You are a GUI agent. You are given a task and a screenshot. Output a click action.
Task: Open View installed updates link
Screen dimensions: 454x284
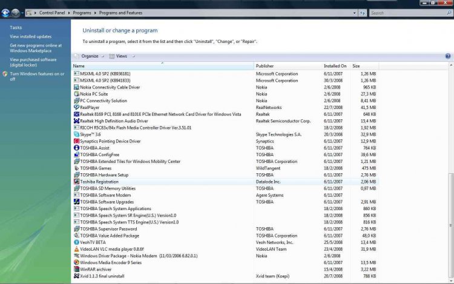31,36
